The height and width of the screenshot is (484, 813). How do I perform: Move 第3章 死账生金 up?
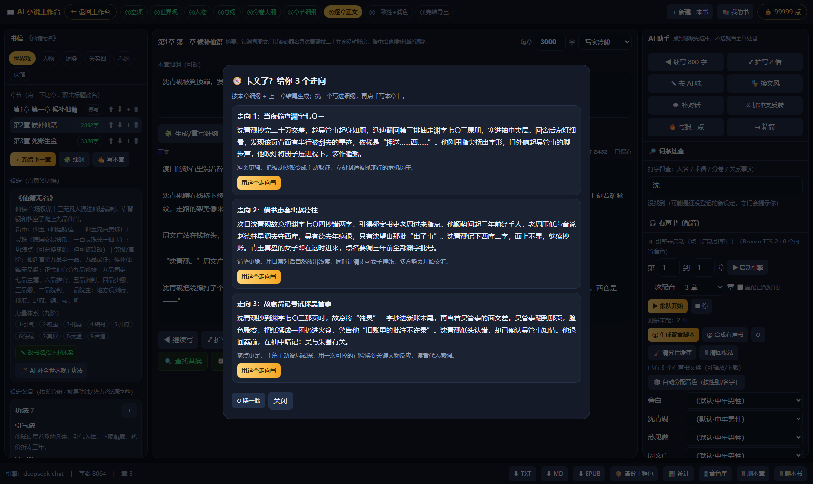[x=111, y=141]
